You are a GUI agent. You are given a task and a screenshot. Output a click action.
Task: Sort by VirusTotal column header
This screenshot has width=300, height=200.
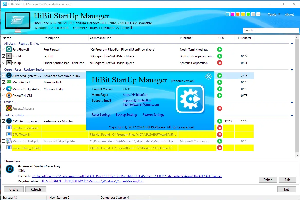pos(244,38)
